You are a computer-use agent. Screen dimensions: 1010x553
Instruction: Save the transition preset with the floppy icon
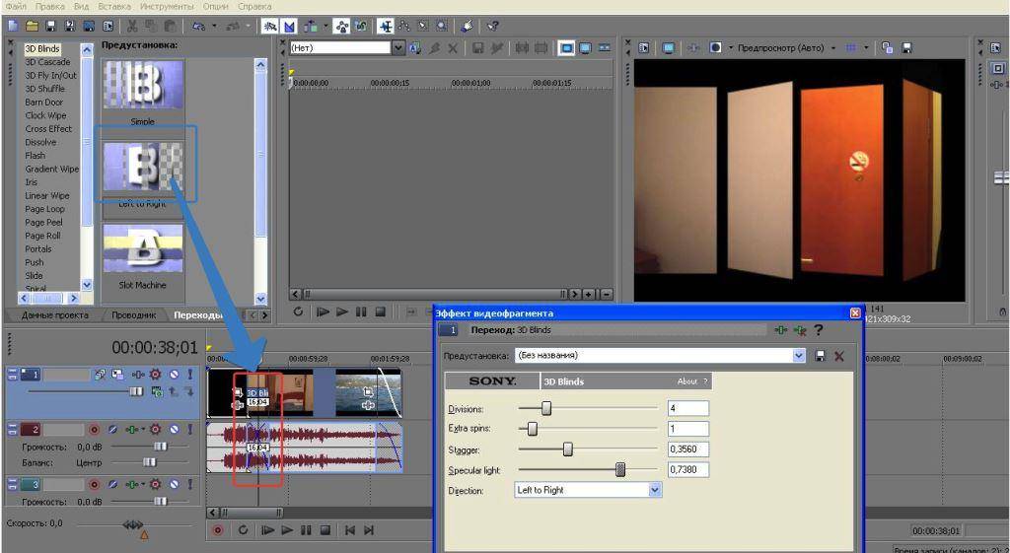[x=820, y=356]
